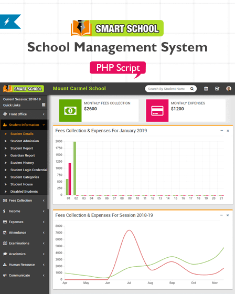
Task: Click the Front Office sidebar icon
Action: tap(5, 114)
